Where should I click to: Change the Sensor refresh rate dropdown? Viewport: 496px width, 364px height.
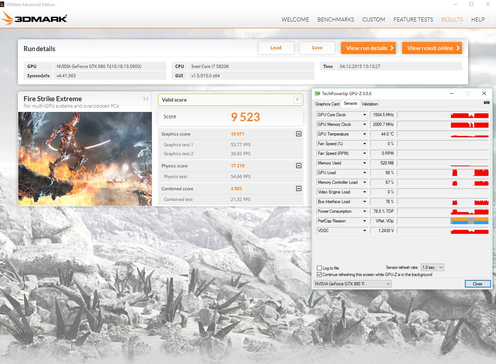pyautogui.click(x=432, y=267)
